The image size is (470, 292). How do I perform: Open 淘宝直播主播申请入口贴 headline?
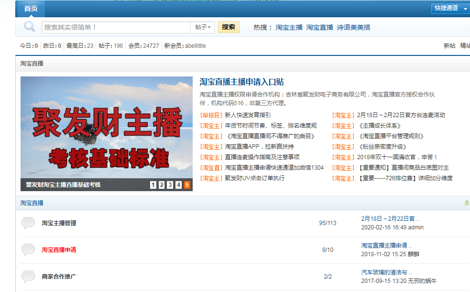[x=241, y=82]
